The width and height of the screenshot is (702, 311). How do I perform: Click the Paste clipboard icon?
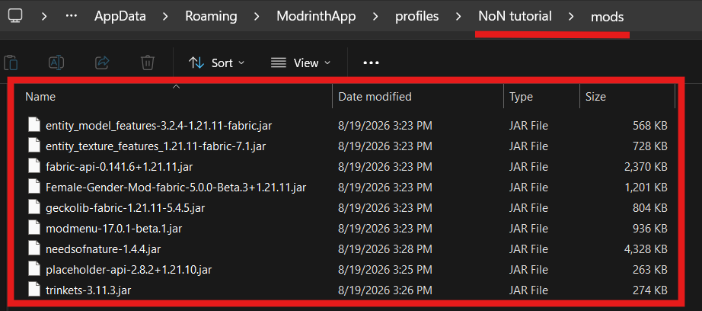[x=11, y=63]
